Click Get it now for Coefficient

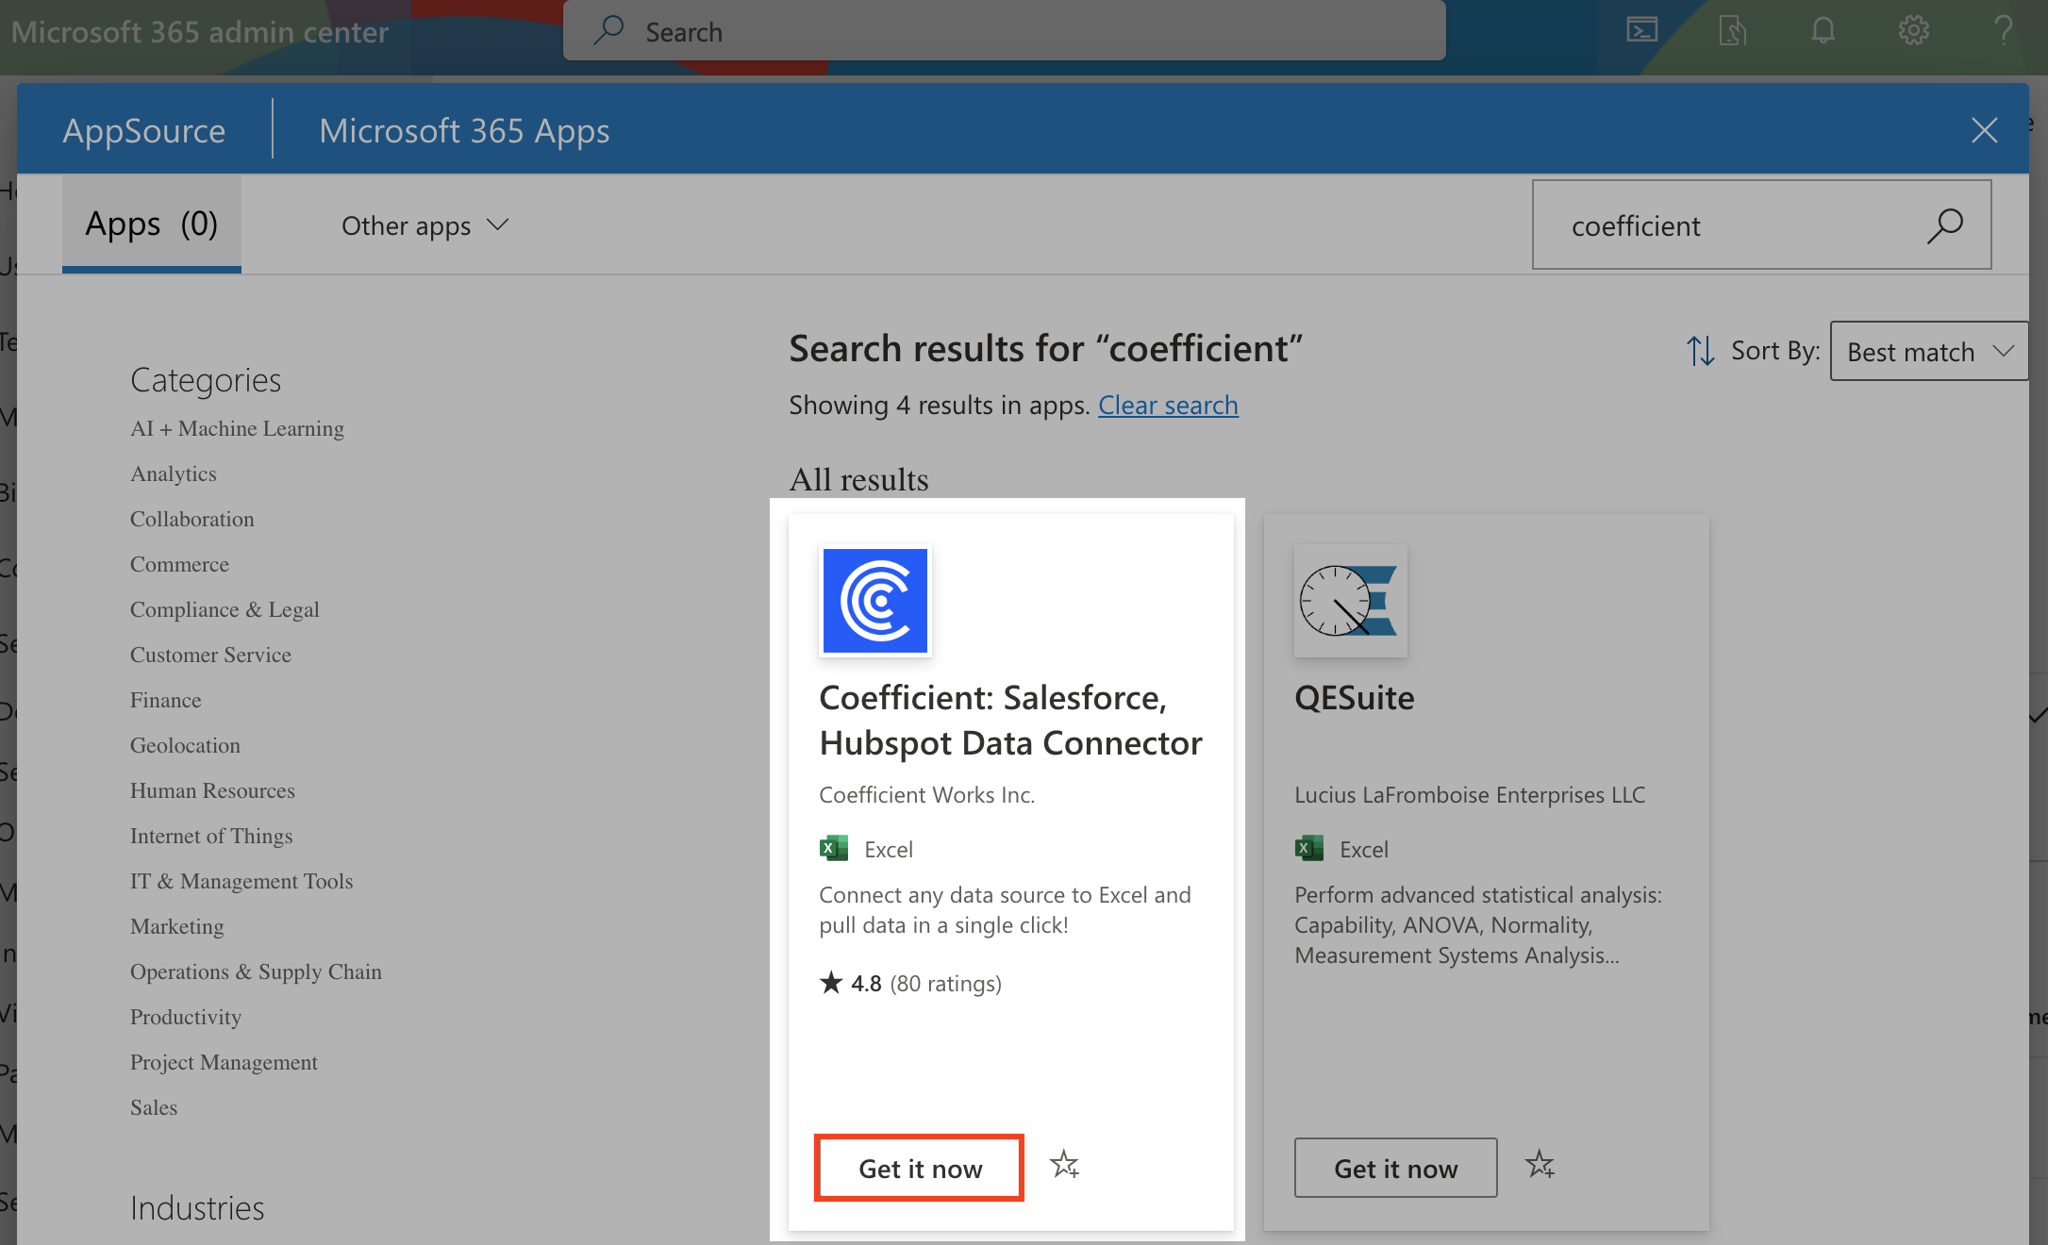click(x=920, y=1169)
